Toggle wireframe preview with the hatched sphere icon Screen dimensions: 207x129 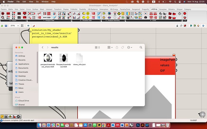(x=181, y=26)
